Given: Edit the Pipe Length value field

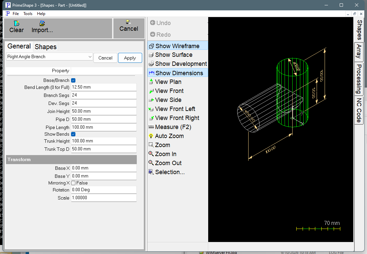Looking at the screenshot, I should (104, 127).
